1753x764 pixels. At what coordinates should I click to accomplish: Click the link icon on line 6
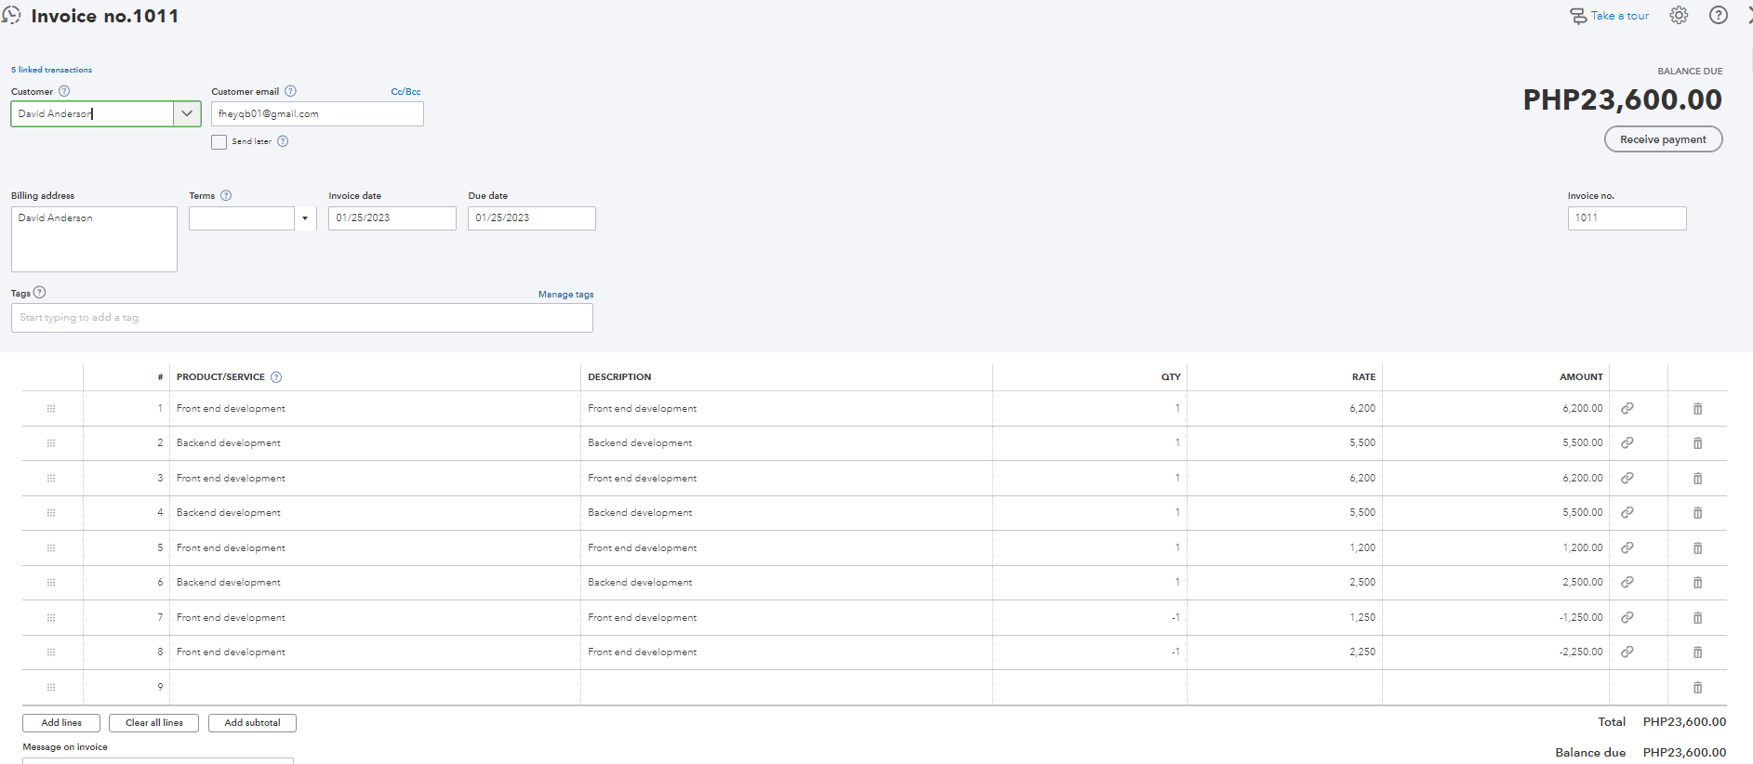pyautogui.click(x=1627, y=583)
